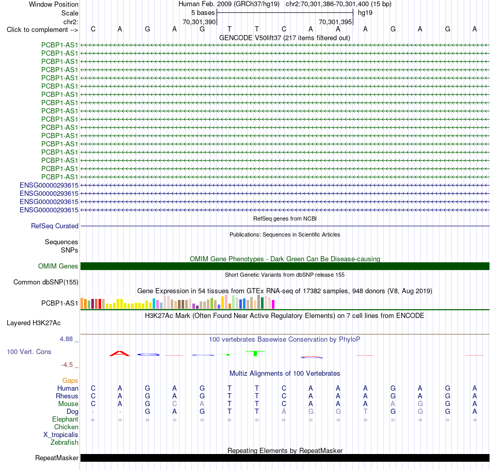Viewport: 490px width, 470px height.
Task: Click the magenta bar ending the GTEx chart
Action: pyautogui.click(x=273, y=304)
